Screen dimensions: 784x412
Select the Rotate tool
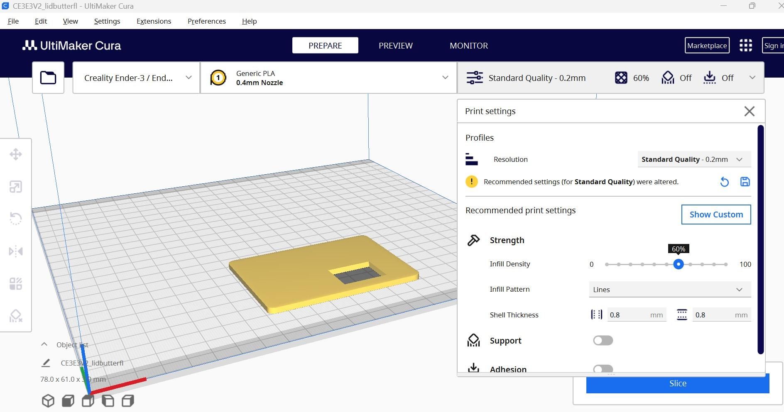tap(16, 219)
